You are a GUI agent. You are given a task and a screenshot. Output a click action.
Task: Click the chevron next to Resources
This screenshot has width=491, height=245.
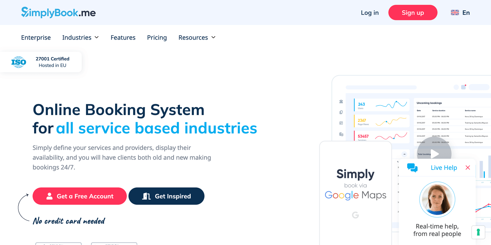tap(213, 37)
